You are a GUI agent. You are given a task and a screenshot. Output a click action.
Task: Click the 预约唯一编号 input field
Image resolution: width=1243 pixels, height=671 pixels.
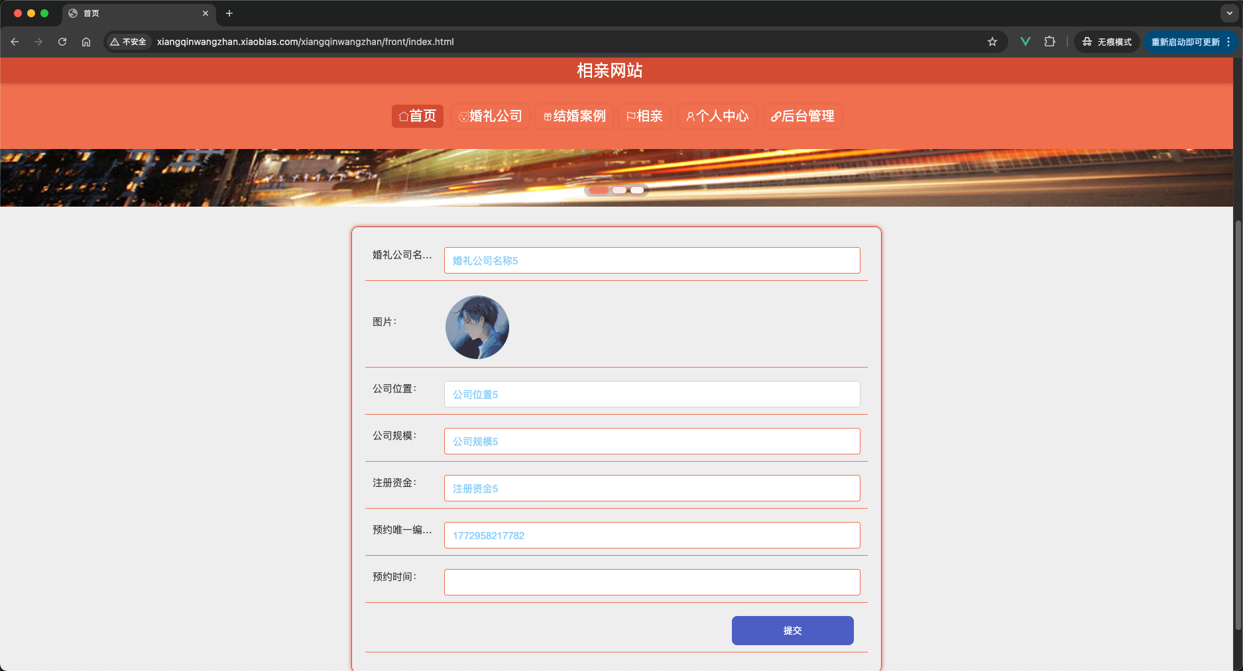[x=652, y=535]
